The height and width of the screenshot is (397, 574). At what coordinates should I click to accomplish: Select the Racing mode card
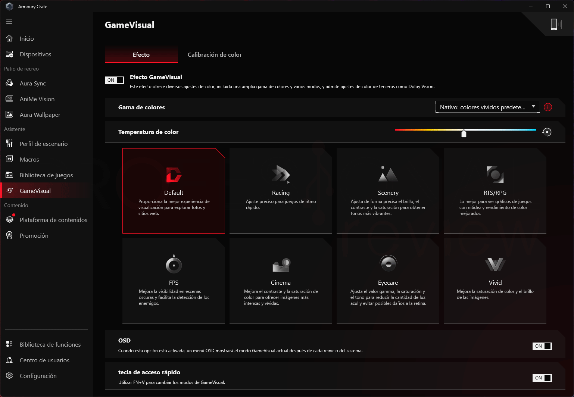(281, 191)
